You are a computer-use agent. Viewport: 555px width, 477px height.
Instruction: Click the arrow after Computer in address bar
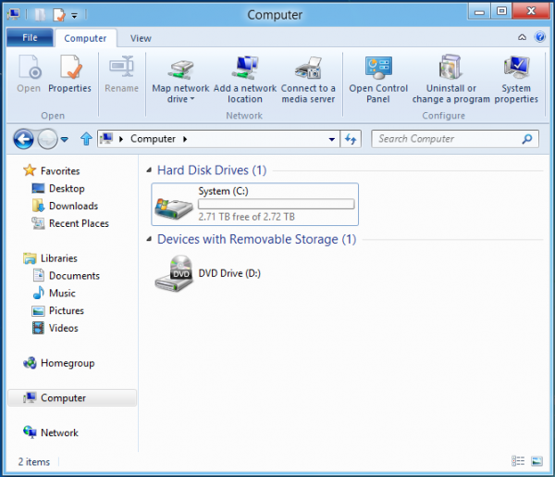point(185,139)
